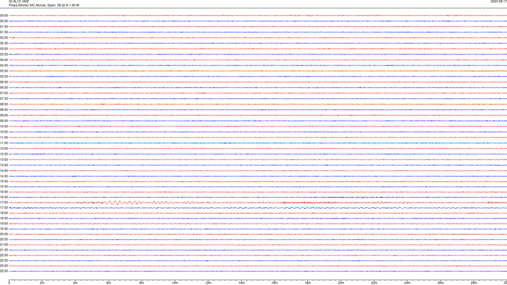This screenshot has width=507, height=285.
Task: Select the 15:30 row time label
Action: 4,187
